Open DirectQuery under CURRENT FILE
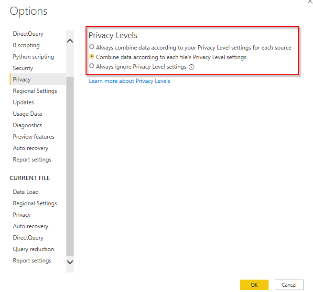 [x=28, y=238]
